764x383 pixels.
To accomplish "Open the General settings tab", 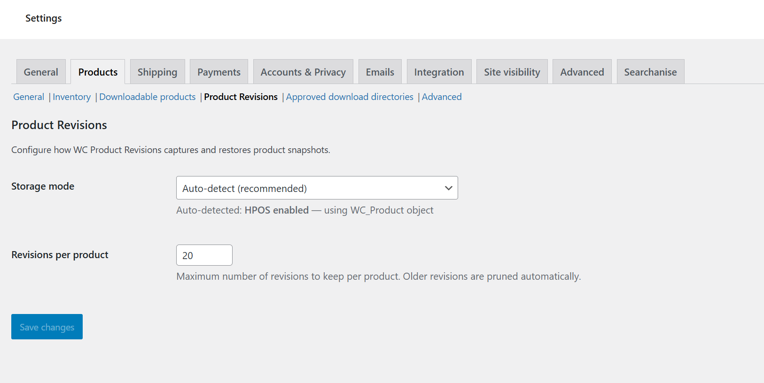I will pos(41,72).
